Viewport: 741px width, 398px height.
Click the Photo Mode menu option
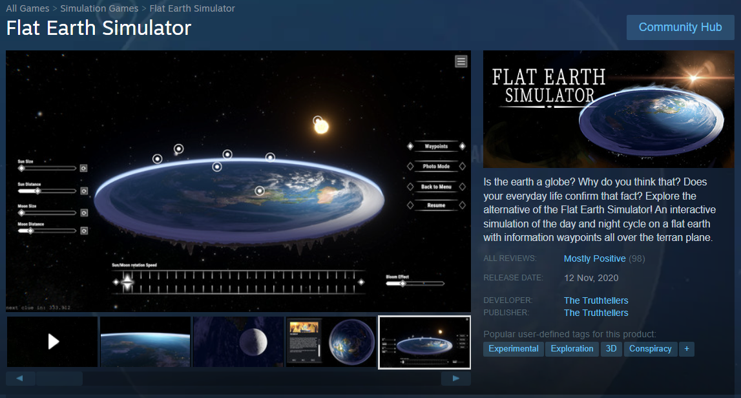coord(436,167)
